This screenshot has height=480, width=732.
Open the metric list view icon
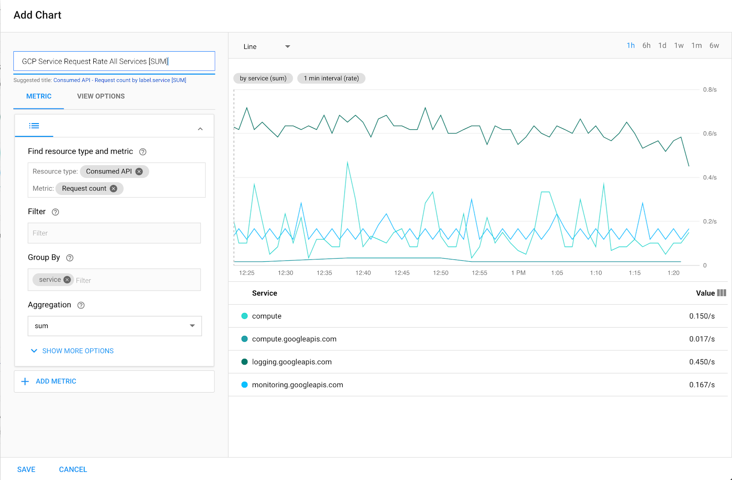[x=34, y=126]
